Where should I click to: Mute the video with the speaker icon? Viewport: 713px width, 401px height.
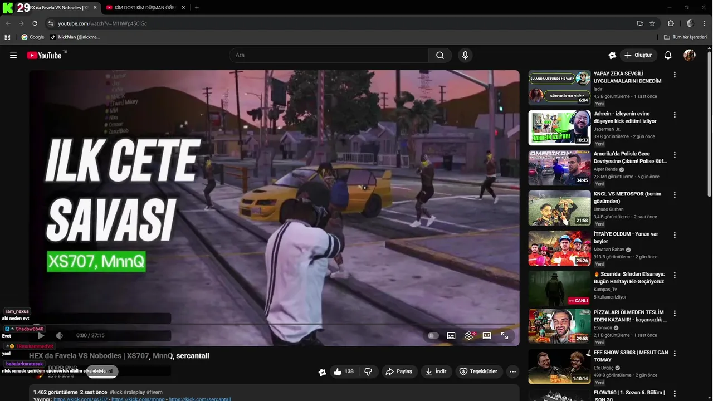coord(60,335)
